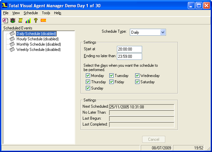Select Daily Schedule (disabled) tree item
This screenshot has height=152, width=212.
tap(36, 34)
